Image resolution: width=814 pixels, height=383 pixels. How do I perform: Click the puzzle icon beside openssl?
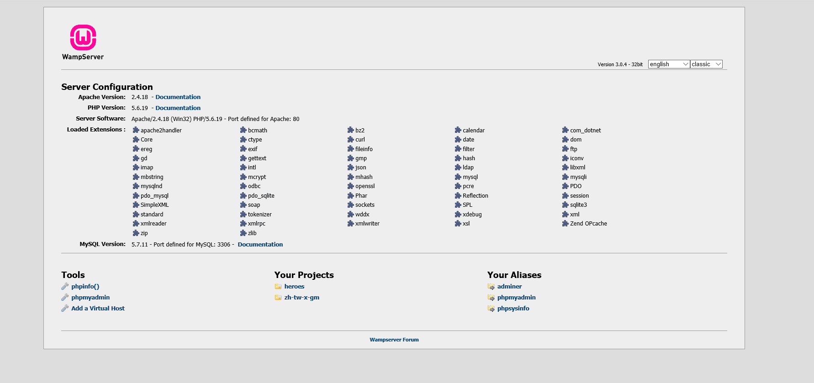(350, 186)
